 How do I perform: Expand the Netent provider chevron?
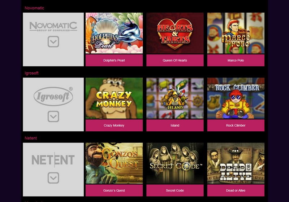53,178
